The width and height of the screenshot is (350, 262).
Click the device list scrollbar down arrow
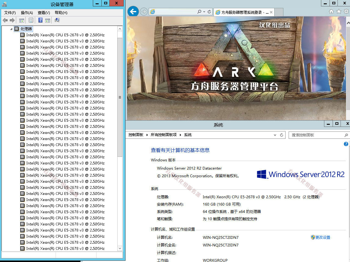pyautogui.click(x=120, y=248)
